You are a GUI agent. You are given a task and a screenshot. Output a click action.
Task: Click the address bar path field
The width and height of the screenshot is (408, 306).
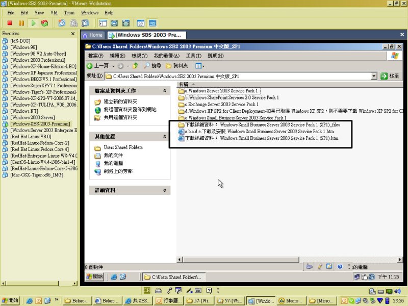pos(238,76)
